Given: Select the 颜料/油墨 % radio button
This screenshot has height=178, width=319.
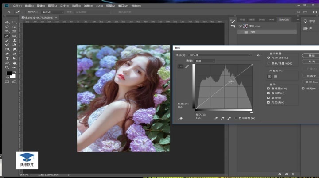Looking at the screenshot, I should pos(268,63).
